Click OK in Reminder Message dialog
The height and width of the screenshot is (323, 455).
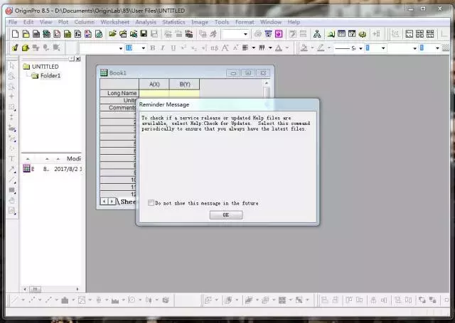226,214
